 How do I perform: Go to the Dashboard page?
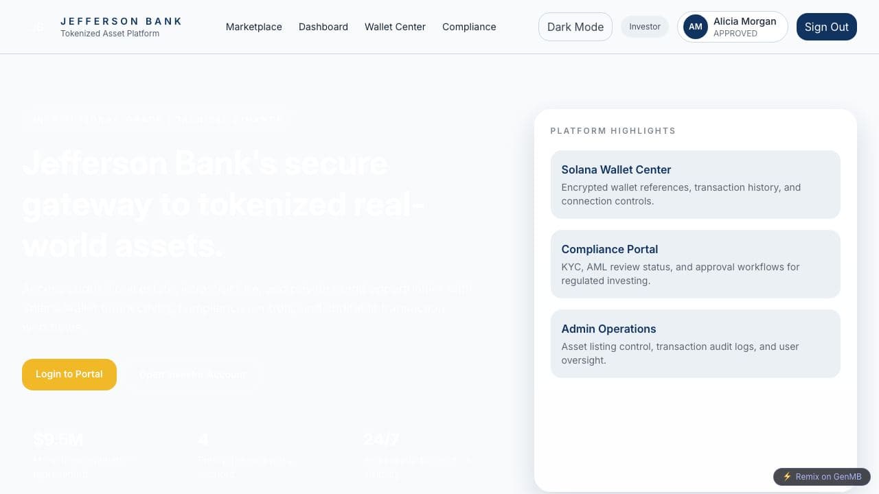click(323, 27)
